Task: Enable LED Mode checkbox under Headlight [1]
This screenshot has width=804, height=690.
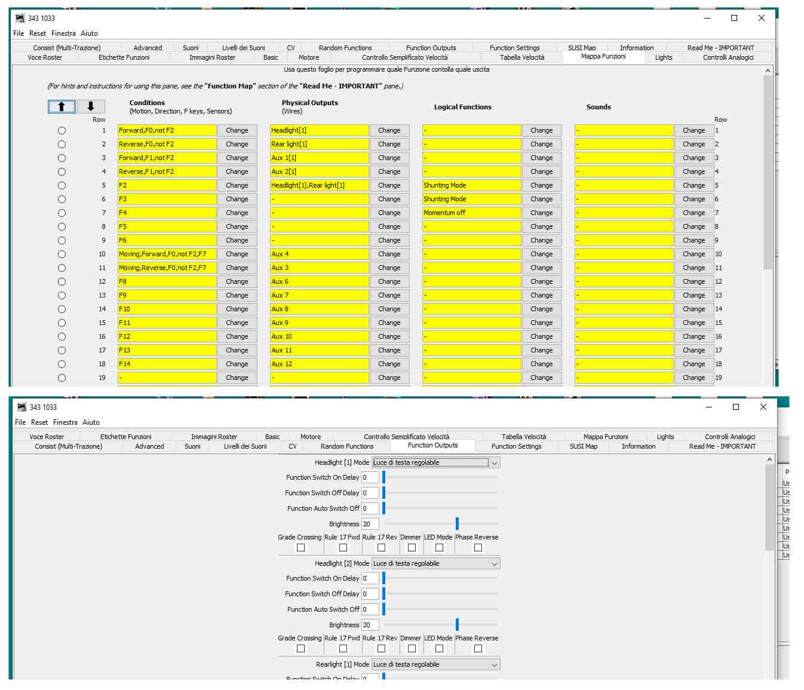Action: click(439, 548)
